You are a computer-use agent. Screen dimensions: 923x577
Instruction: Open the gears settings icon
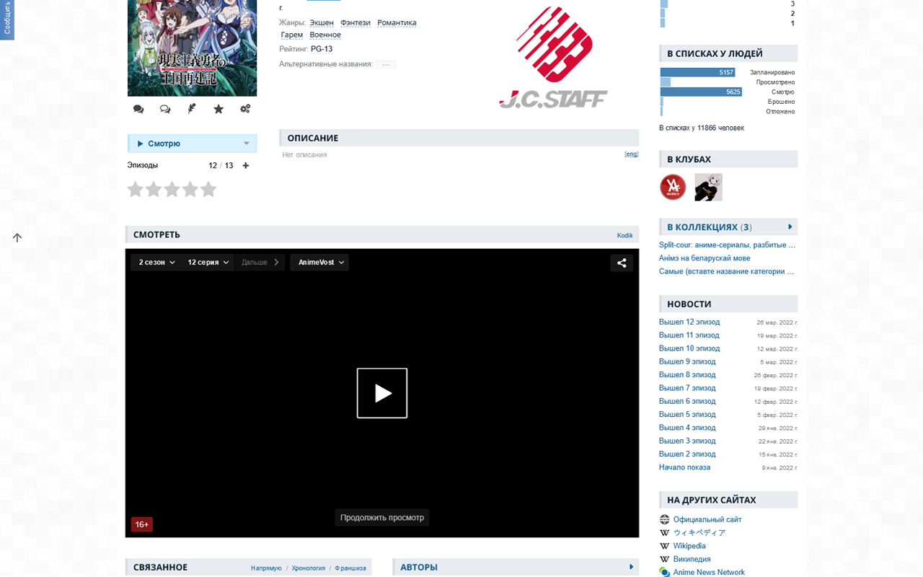tap(245, 108)
